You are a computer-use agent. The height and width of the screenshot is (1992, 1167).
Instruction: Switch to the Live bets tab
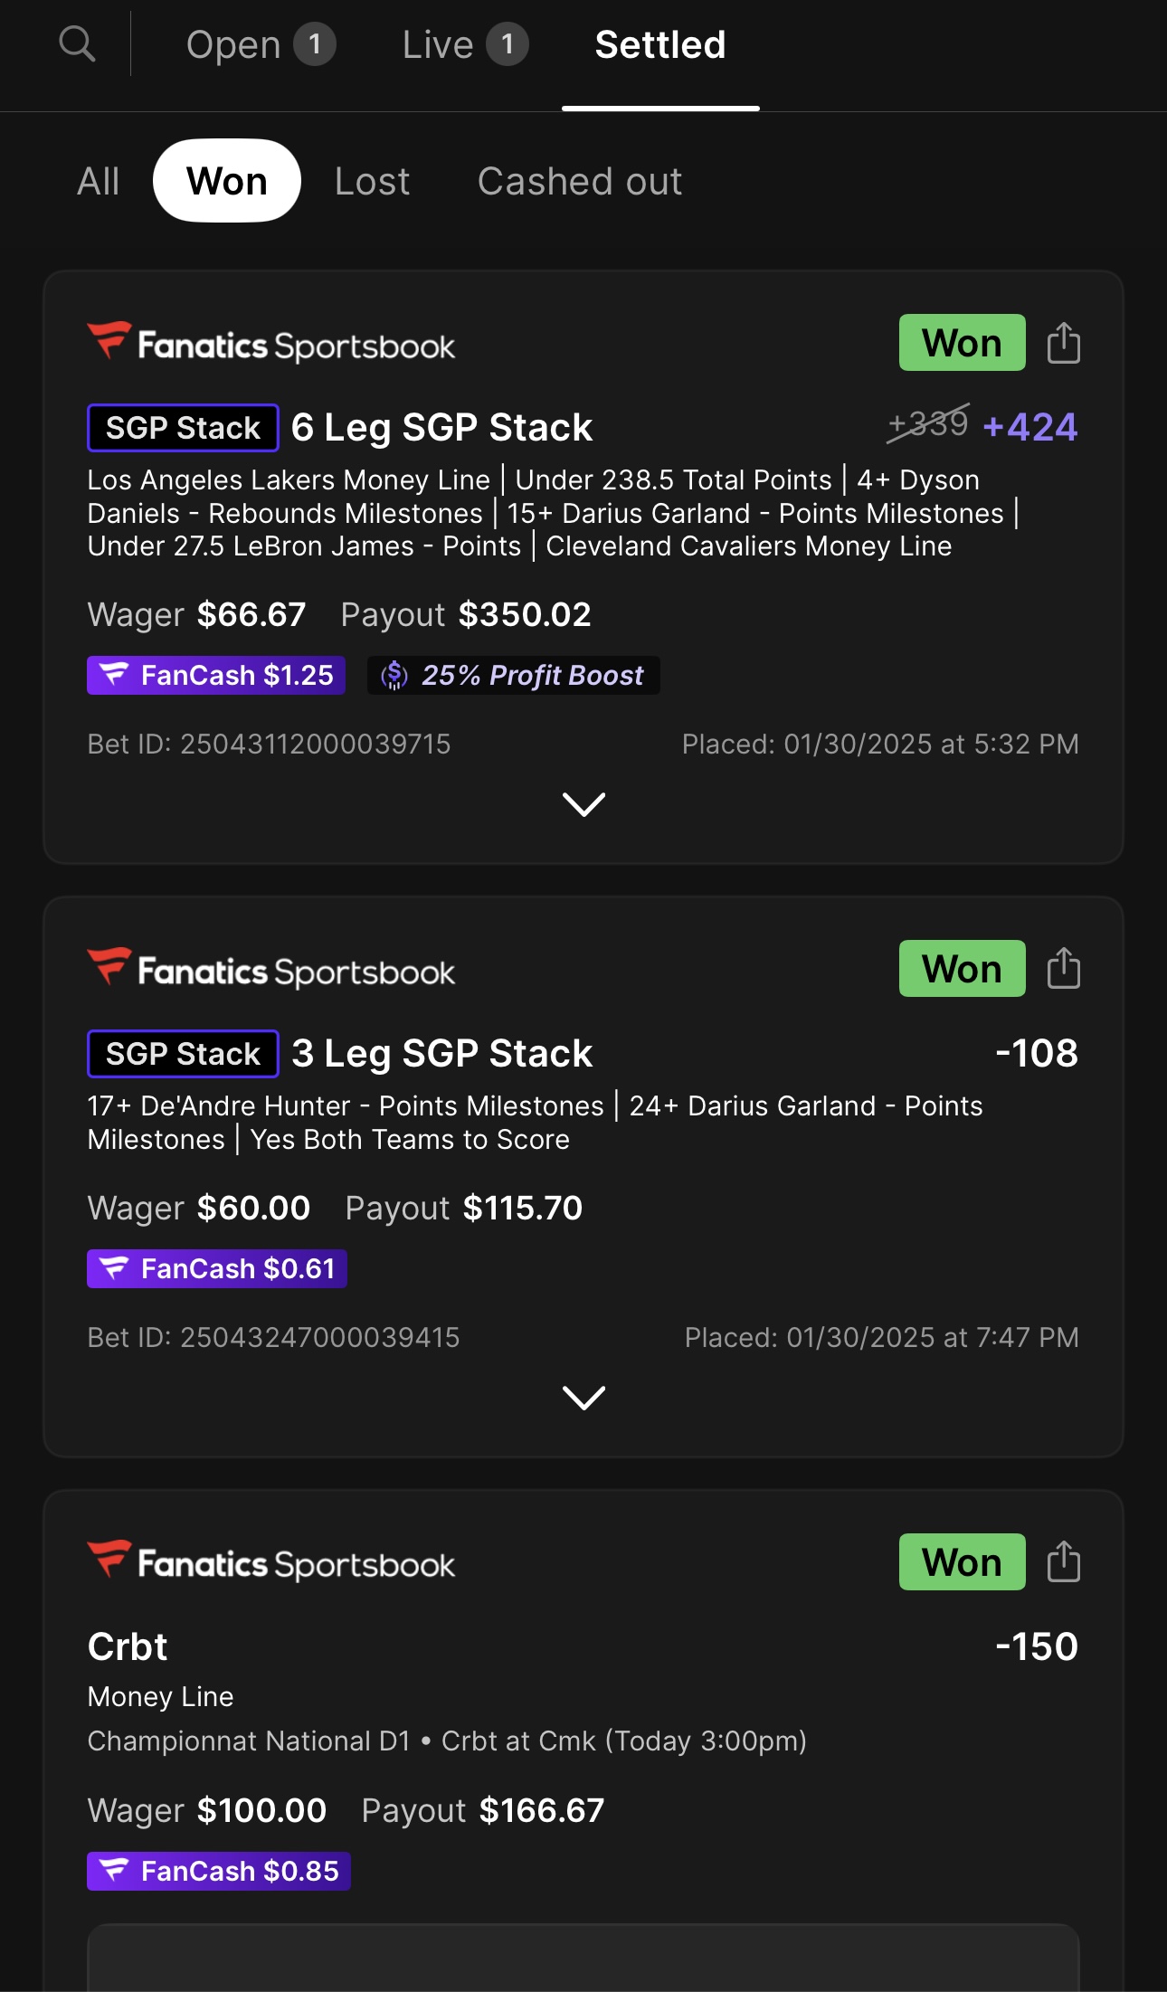point(464,44)
